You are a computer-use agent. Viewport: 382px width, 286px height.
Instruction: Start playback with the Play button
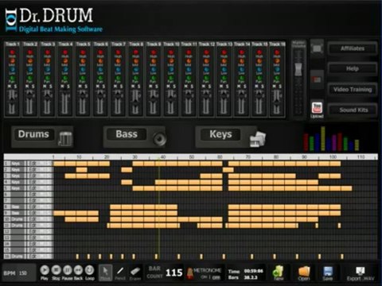pyautogui.click(x=45, y=270)
